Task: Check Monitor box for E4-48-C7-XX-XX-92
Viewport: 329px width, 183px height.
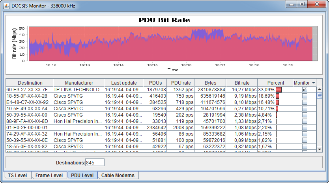Action: [305, 102]
